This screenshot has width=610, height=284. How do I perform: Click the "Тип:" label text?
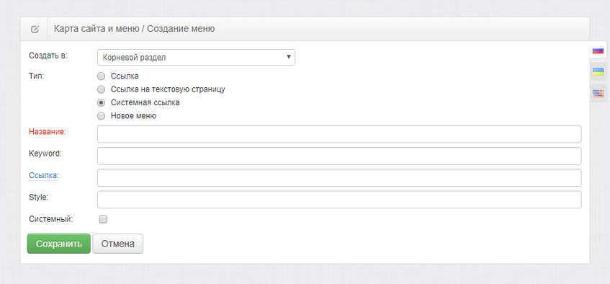tap(37, 76)
